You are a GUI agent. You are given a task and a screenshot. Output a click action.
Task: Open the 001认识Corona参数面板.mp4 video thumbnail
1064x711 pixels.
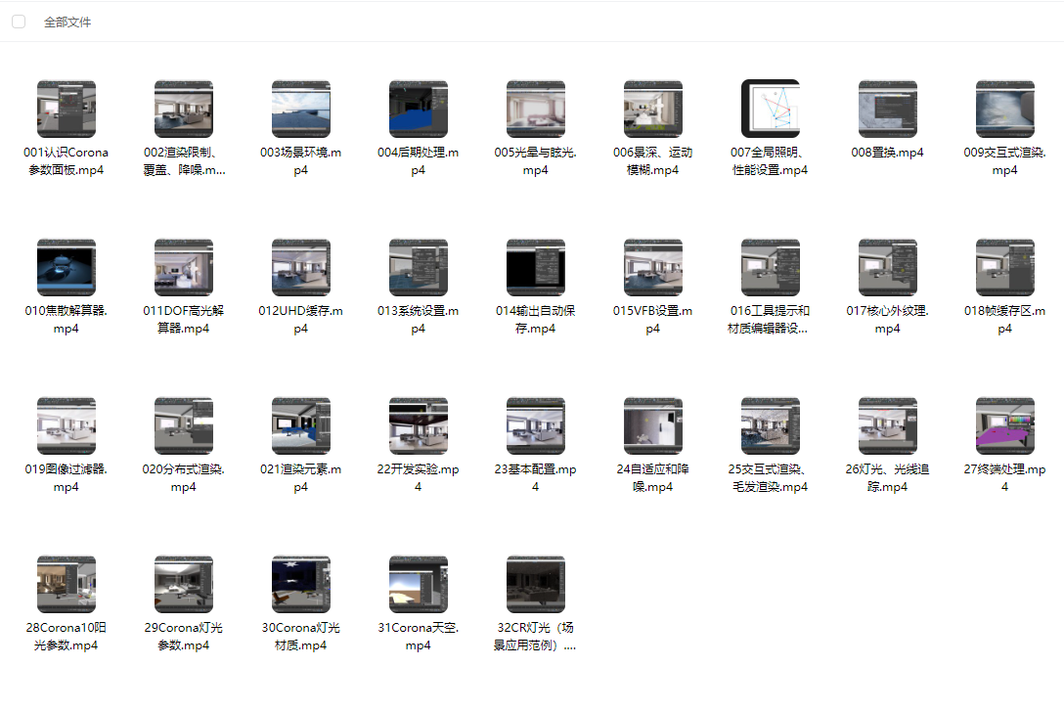66,109
